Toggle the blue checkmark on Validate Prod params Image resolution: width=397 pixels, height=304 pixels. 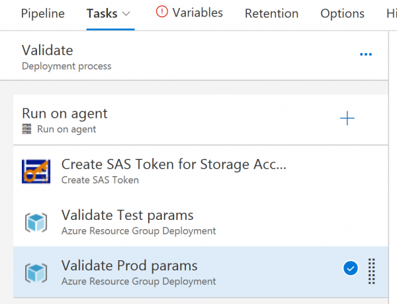pyautogui.click(x=351, y=268)
